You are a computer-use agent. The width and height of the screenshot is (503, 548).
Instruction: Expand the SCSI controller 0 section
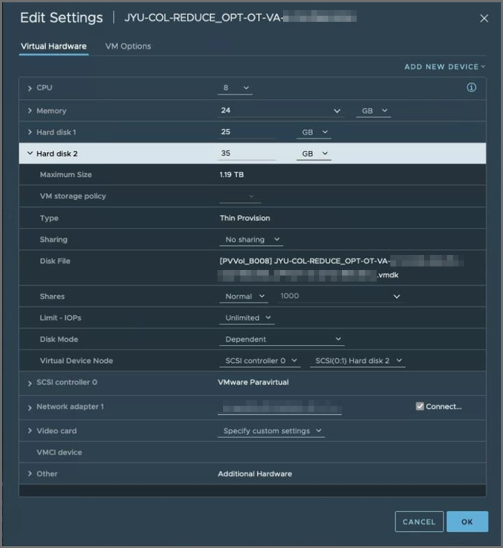point(30,382)
